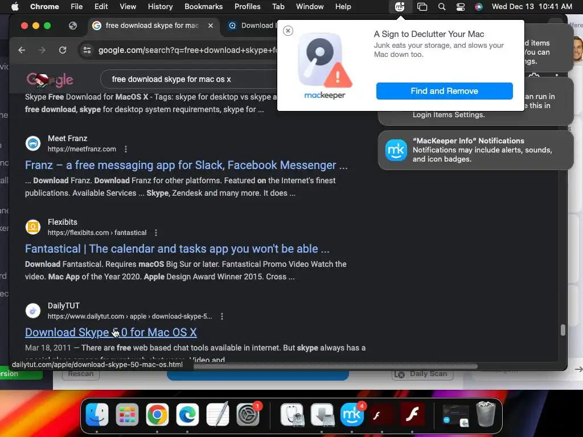Viewport: 583px width, 437px height.
Task: Focus the Chrome address bar
Action: pos(188,50)
